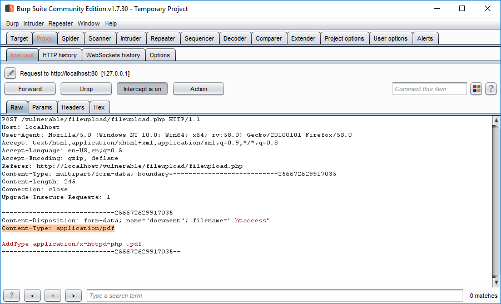Open the Repeater menu in menu bar
The width and height of the screenshot is (501, 304).
click(x=61, y=23)
